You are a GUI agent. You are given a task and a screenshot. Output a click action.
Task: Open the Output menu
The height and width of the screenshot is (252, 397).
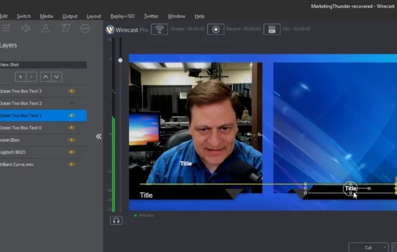pyautogui.click(x=70, y=16)
